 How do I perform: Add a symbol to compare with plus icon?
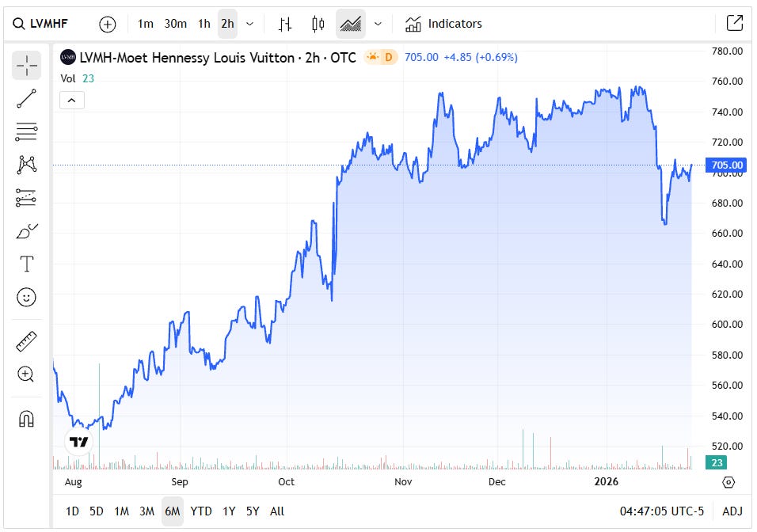(x=107, y=24)
